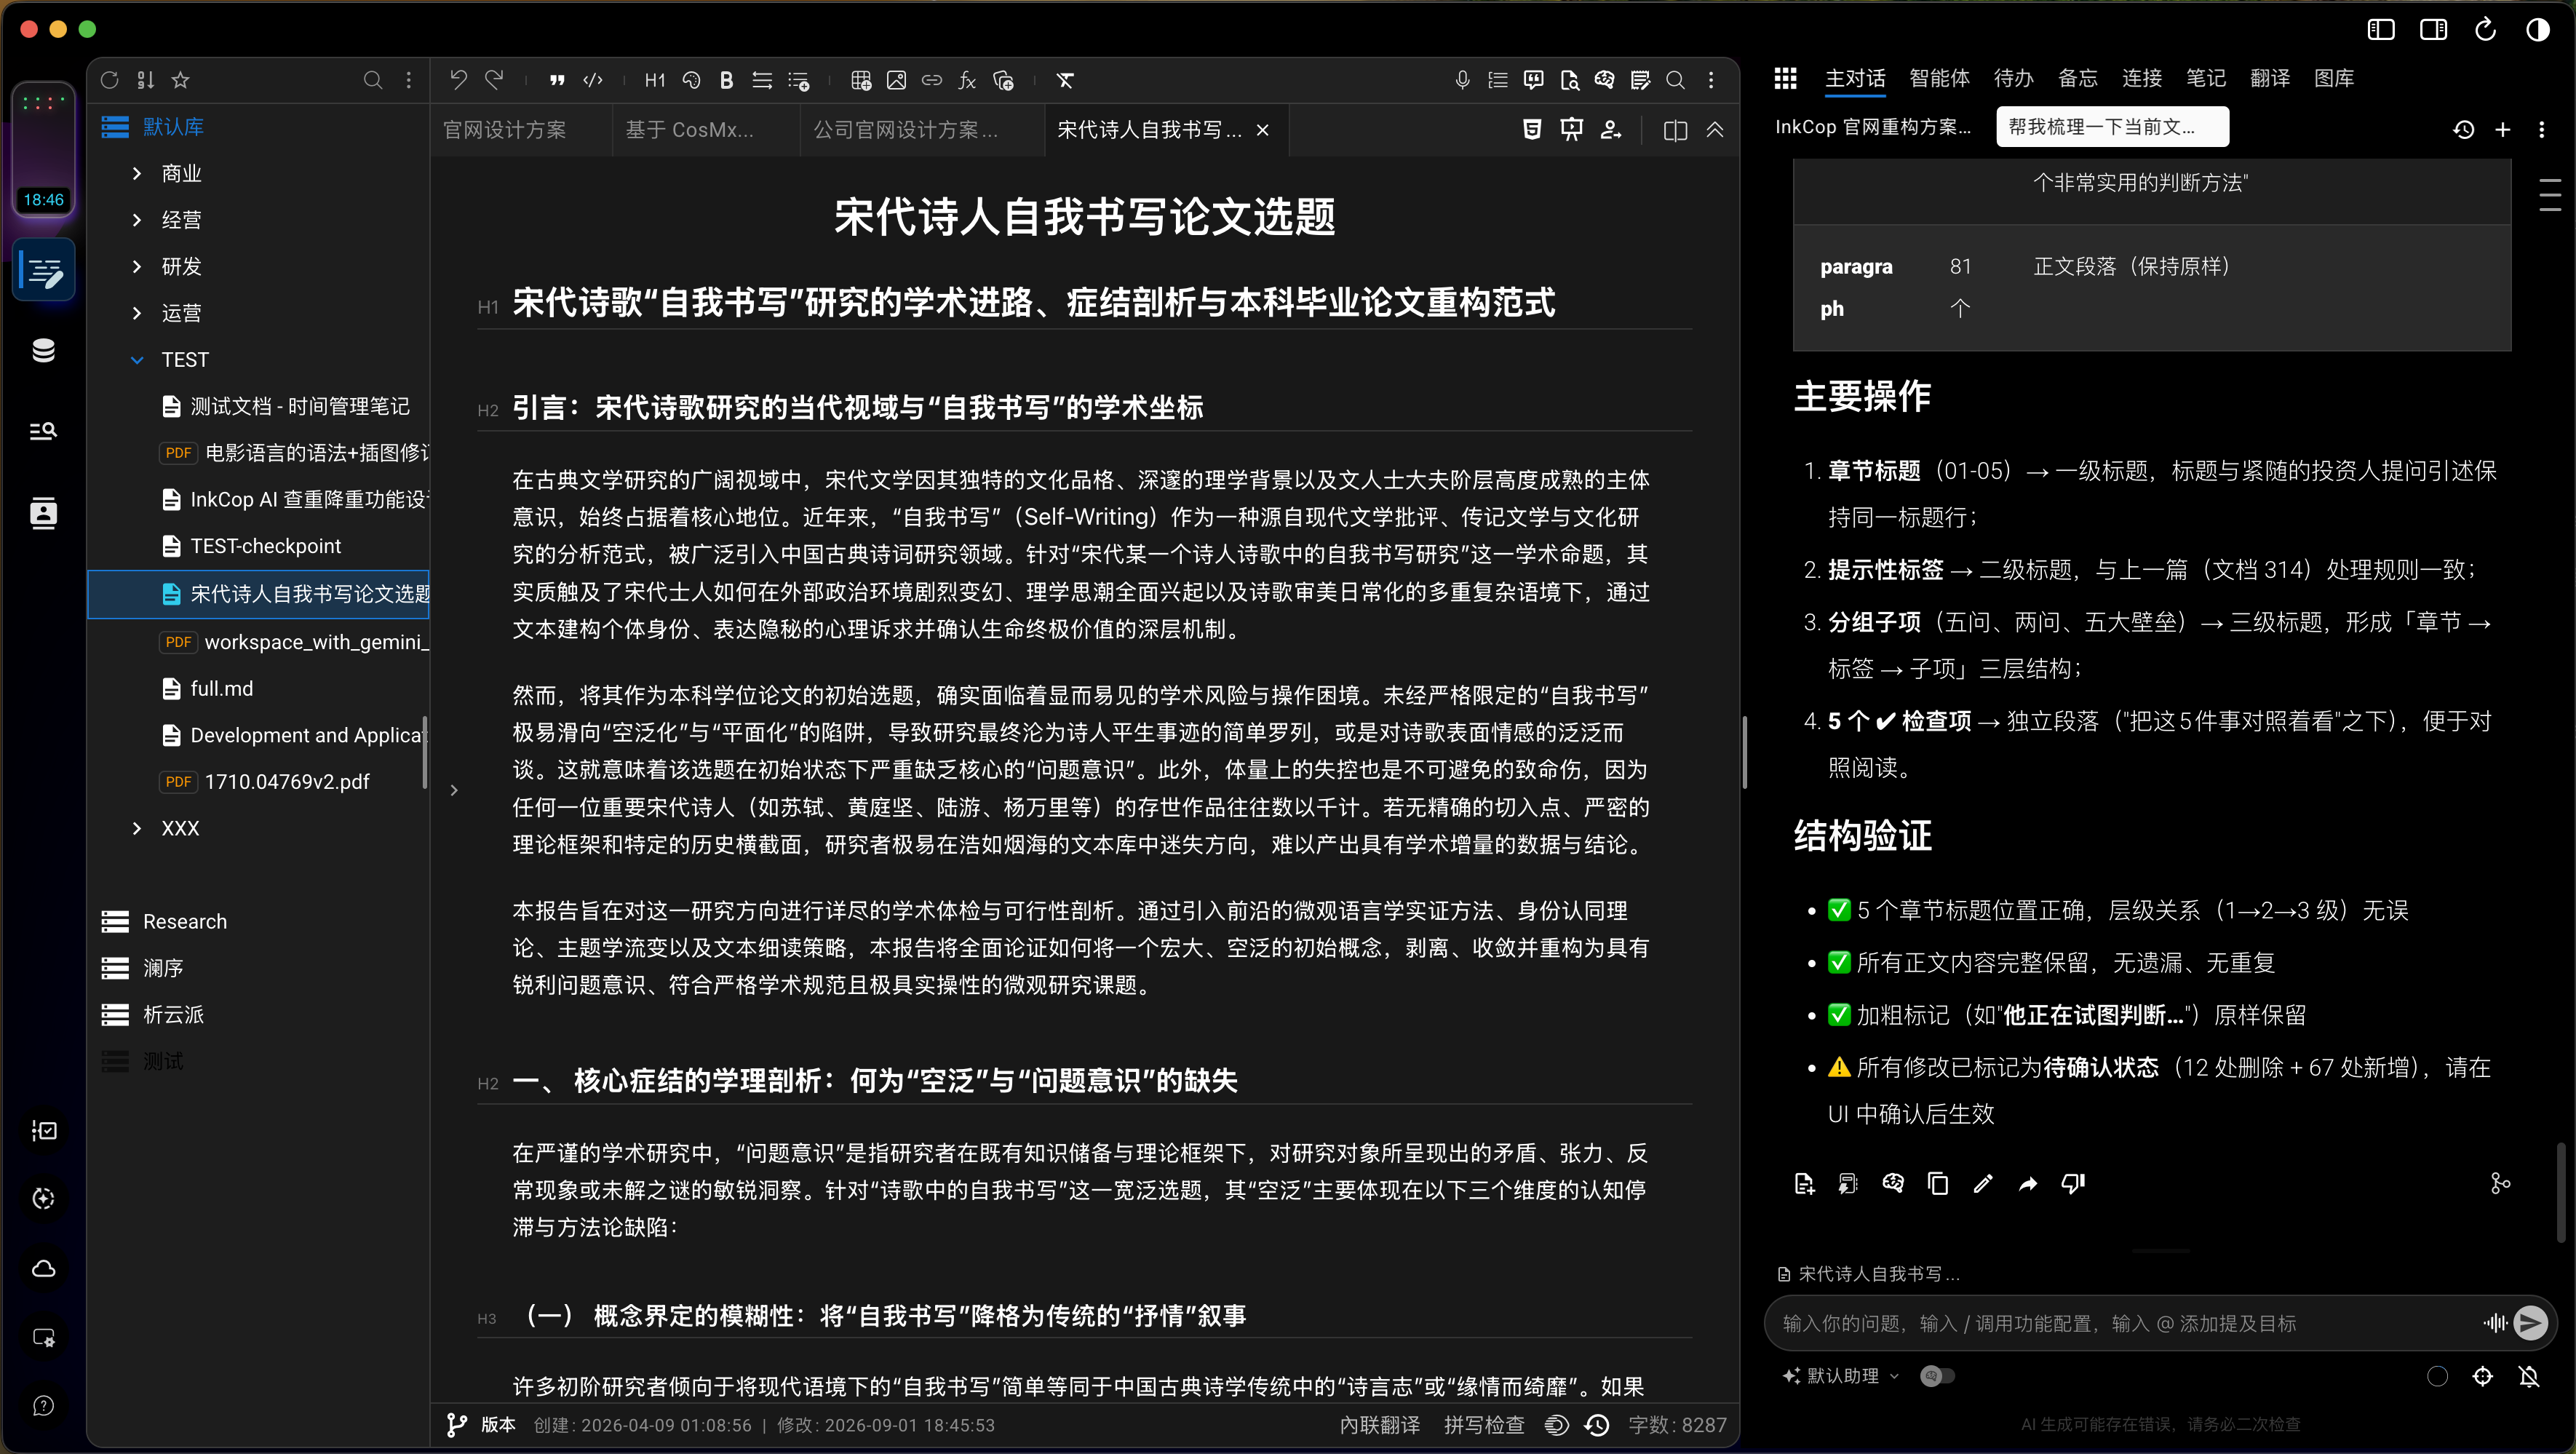Open version history clock icon in status bar
This screenshot has width=2576, height=1454.
pyautogui.click(x=1597, y=1425)
